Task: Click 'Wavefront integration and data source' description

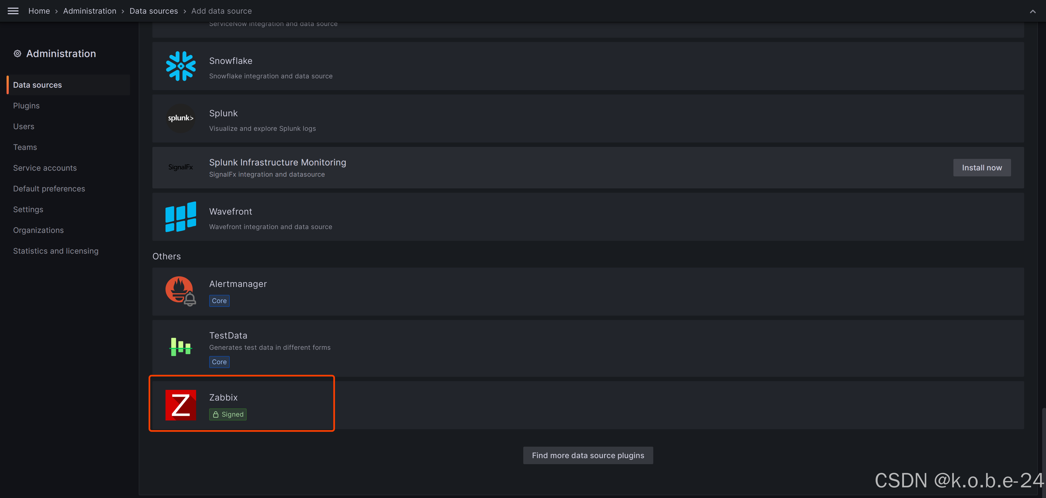Action: pos(270,227)
